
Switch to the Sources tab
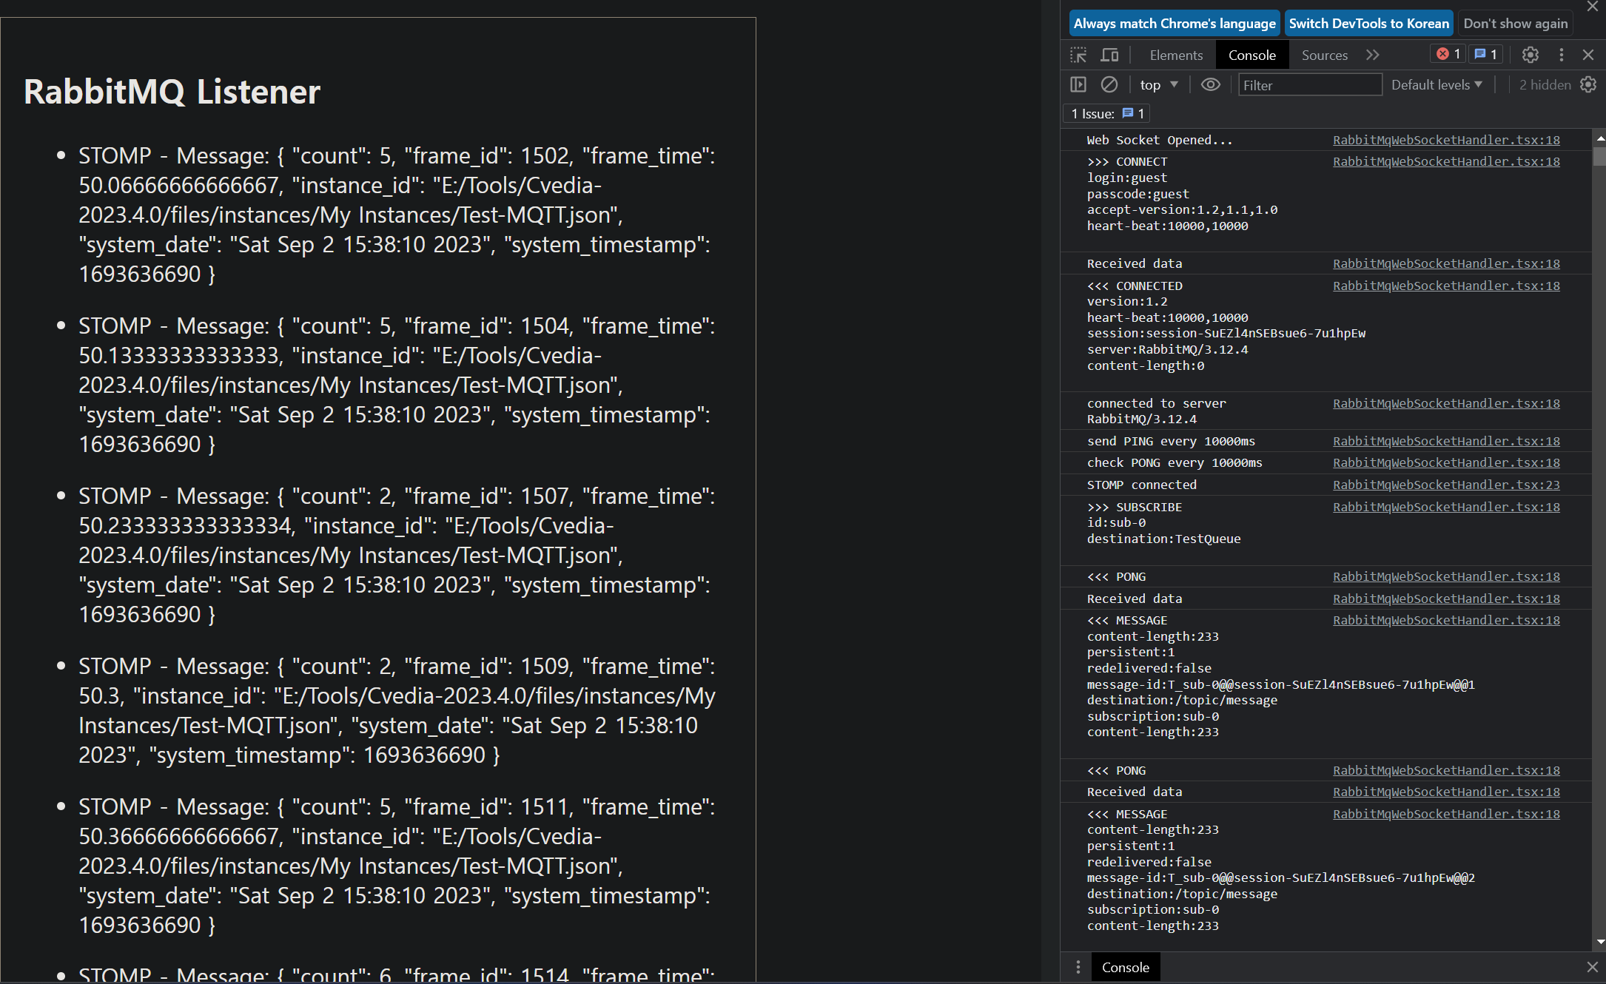[x=1324, y=55]
